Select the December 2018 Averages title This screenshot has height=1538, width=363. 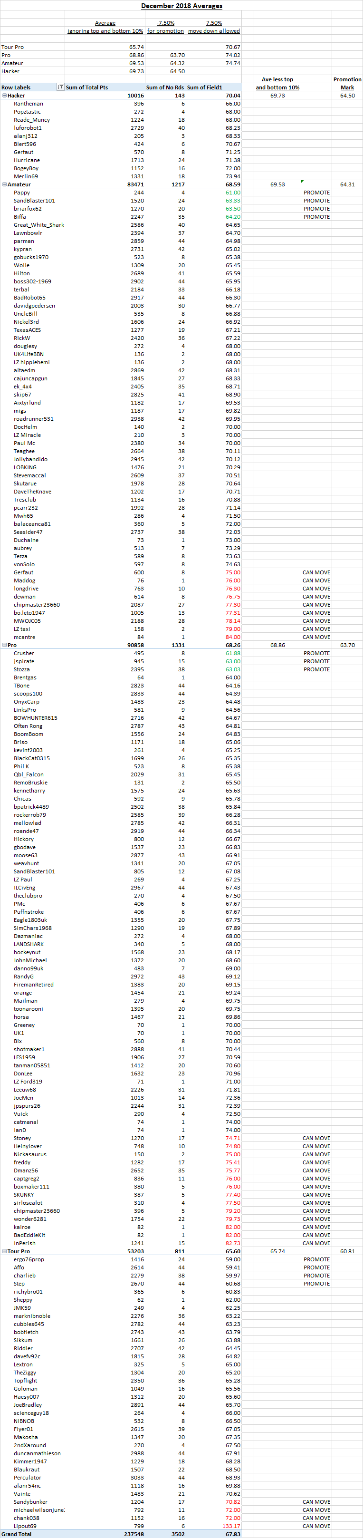(x=181, y=6)
